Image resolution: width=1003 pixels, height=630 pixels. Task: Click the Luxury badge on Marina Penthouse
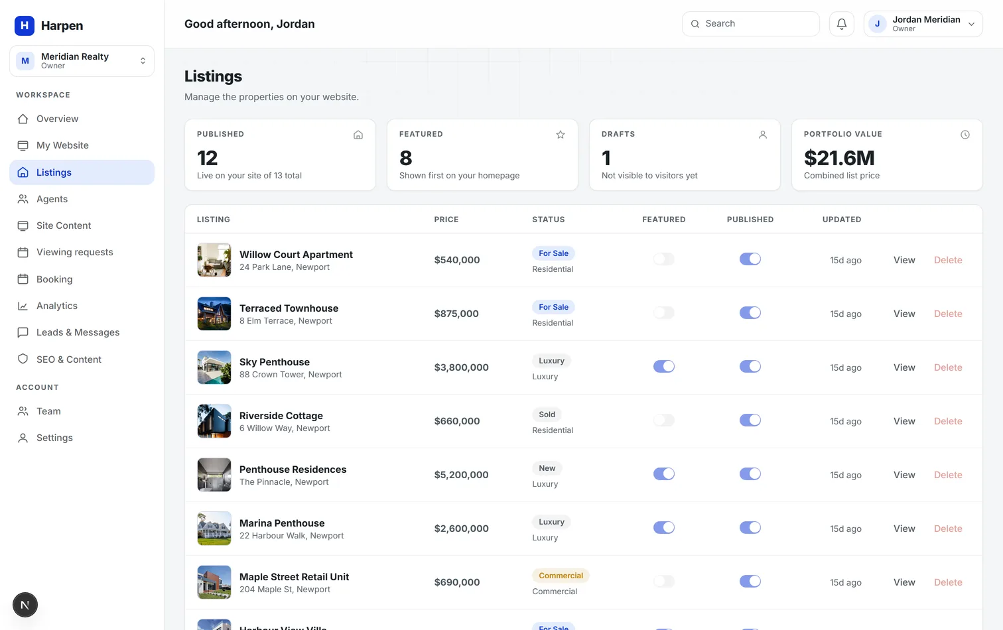[x=552, y=522]
